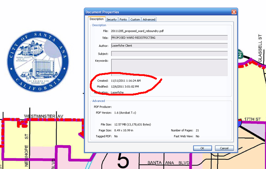Click the Westminster Av street label

pos(44,116)
